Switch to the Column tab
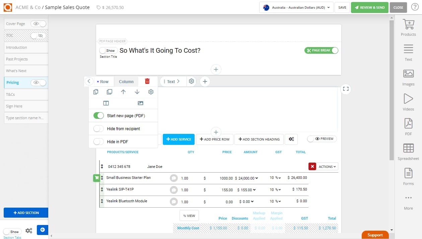This screenshot has width=422, height=239. click(x=126, y=81)
